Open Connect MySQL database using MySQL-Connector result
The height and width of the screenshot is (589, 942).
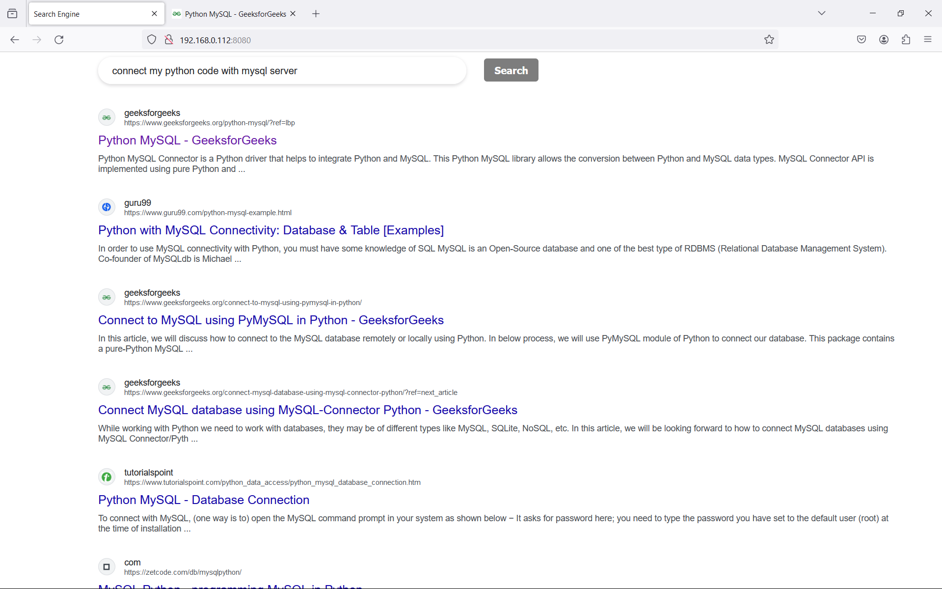[x=308, y=410]
